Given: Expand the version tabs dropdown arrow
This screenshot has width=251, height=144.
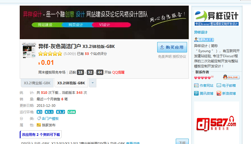Looking at the screenshot, I should [x=92, y=83].
